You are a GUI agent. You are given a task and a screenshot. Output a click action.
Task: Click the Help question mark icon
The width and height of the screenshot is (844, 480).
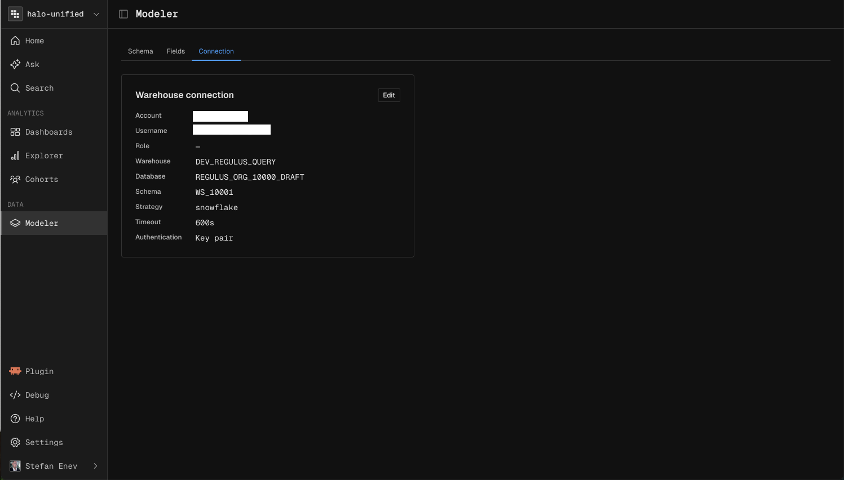[15, 419]
